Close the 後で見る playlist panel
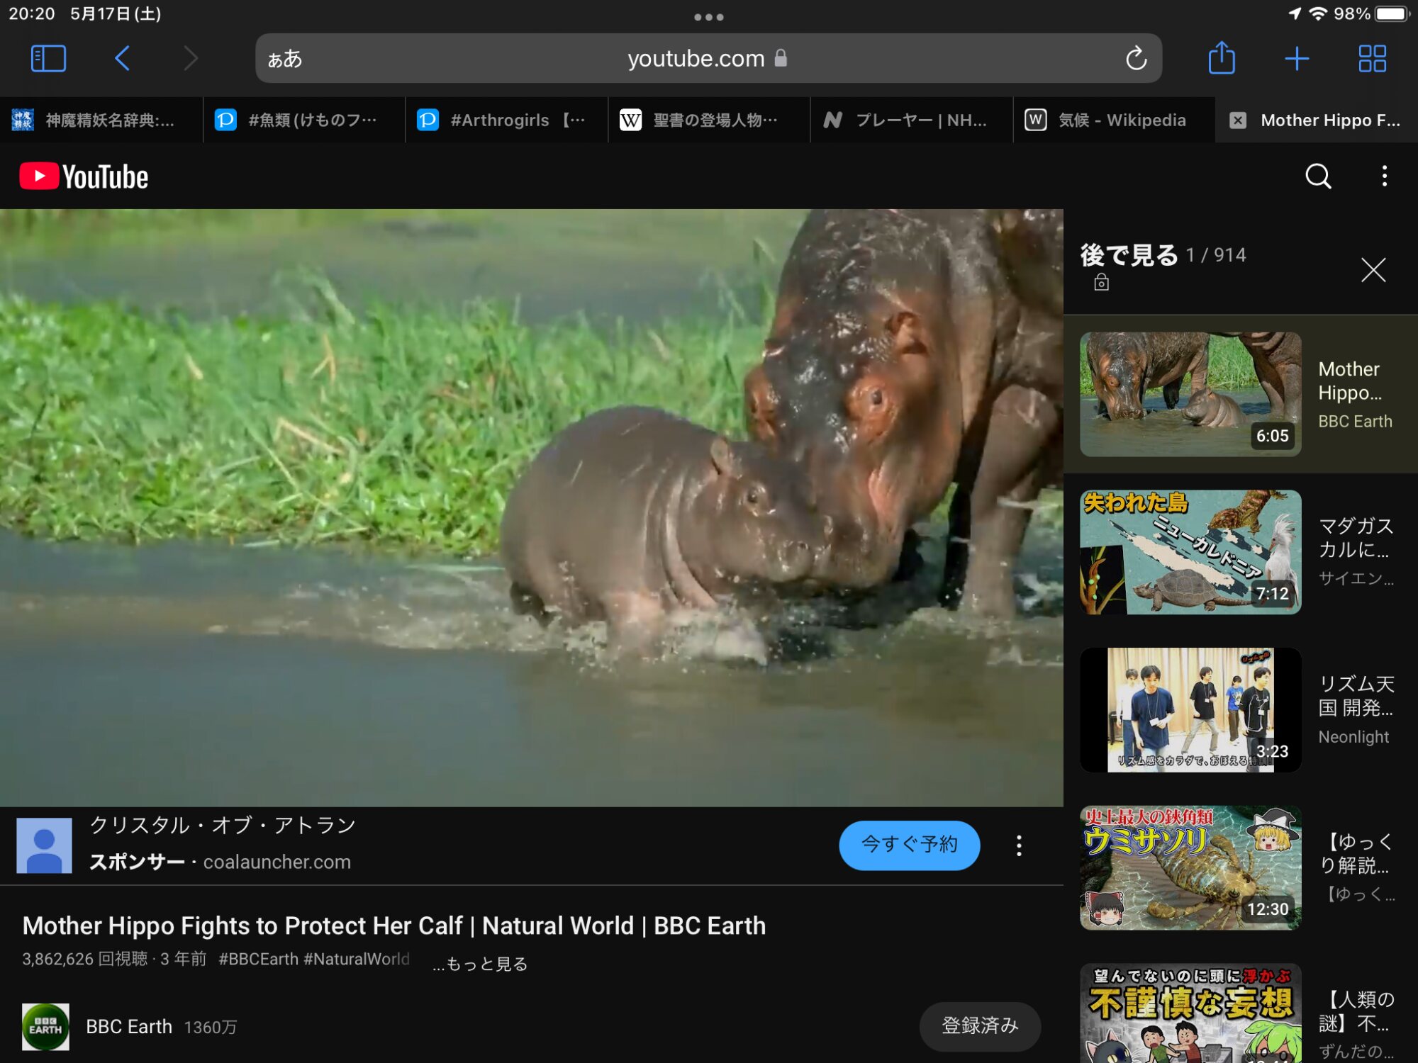Viewport: 1418px width, 1063px height. 1373,270
